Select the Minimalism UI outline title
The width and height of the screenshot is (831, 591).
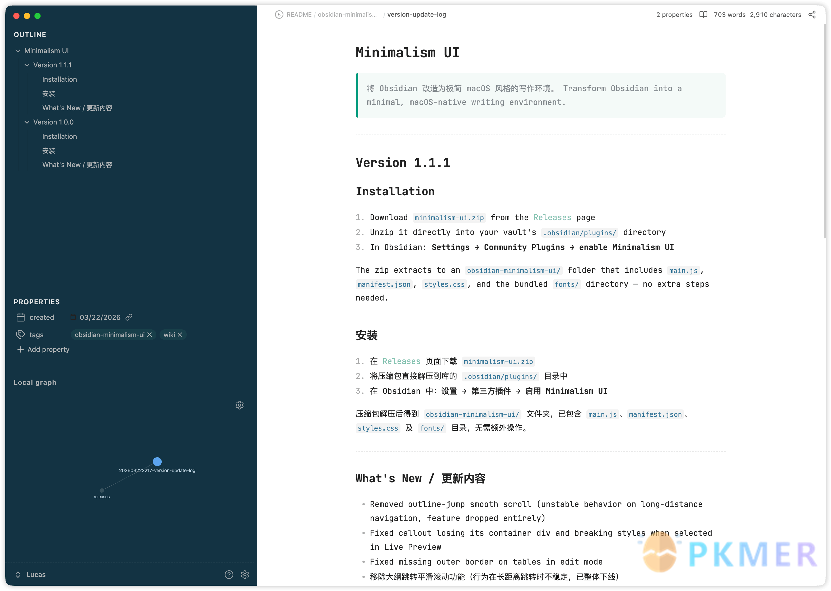tap(46, 51)
